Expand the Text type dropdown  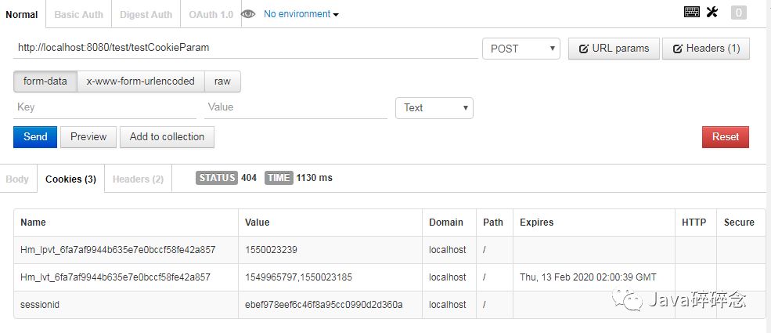[x=434, y=108]
